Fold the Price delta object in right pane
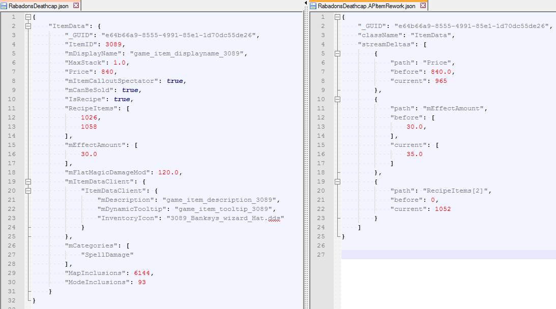Viewport: 556px width, 309px height. tap(337, 53)
